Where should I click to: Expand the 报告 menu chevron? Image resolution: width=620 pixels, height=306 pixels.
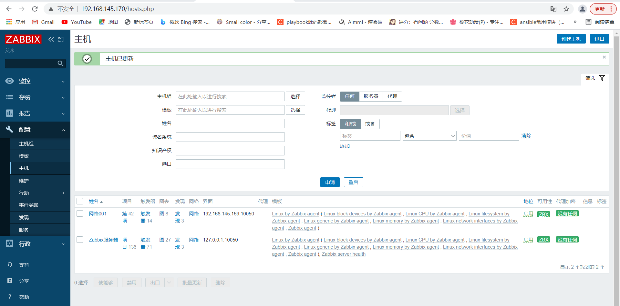[63, 114]
